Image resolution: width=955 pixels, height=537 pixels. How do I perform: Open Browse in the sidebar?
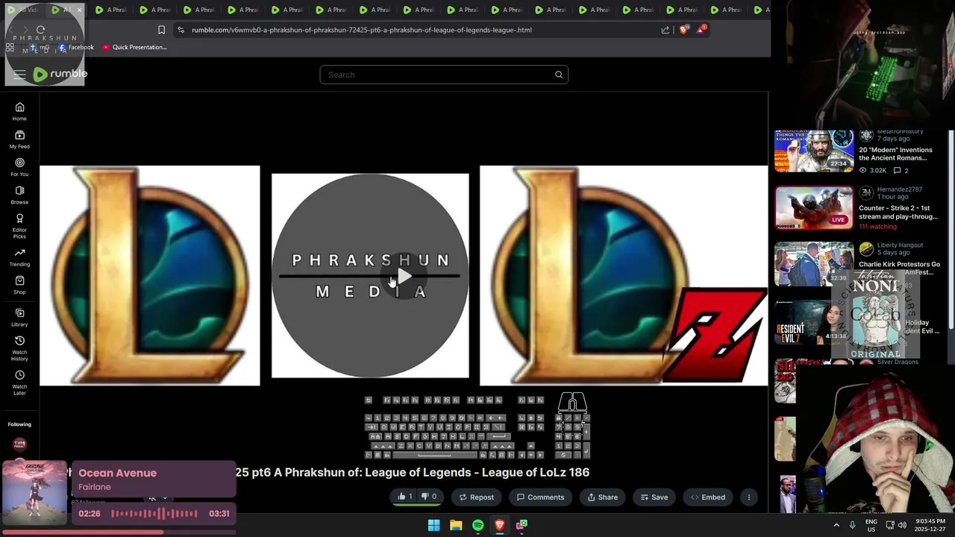[x=19, y=195]
